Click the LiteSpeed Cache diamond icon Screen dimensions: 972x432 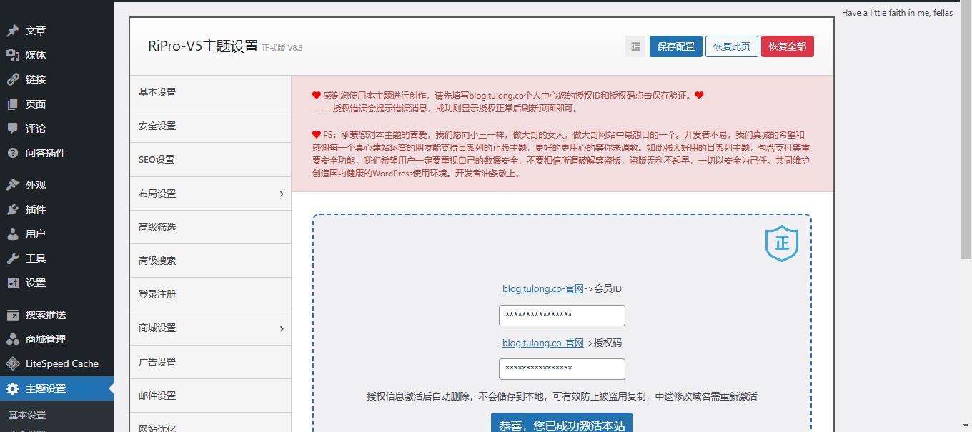coord(13,363)
